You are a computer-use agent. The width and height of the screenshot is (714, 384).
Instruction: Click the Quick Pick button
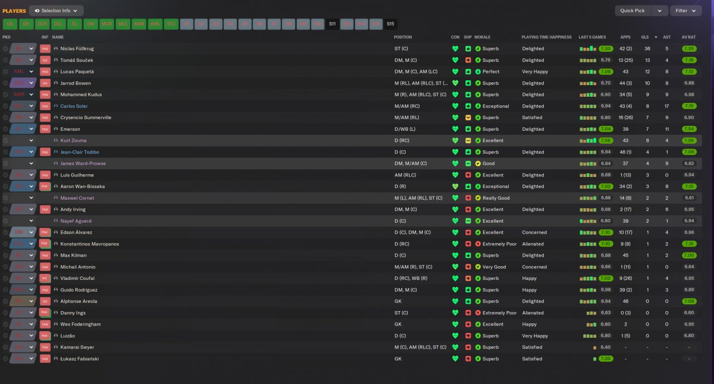(x=633, y=11)
